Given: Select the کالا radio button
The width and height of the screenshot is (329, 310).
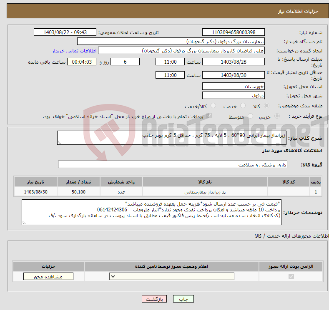Looking at the screenshot, I should [x=266, y=106].
